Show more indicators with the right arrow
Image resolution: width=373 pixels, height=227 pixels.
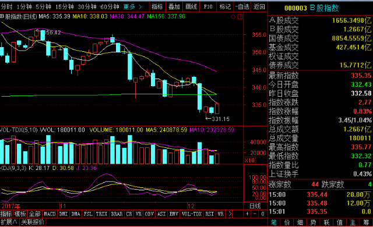[x=230, y=214]
